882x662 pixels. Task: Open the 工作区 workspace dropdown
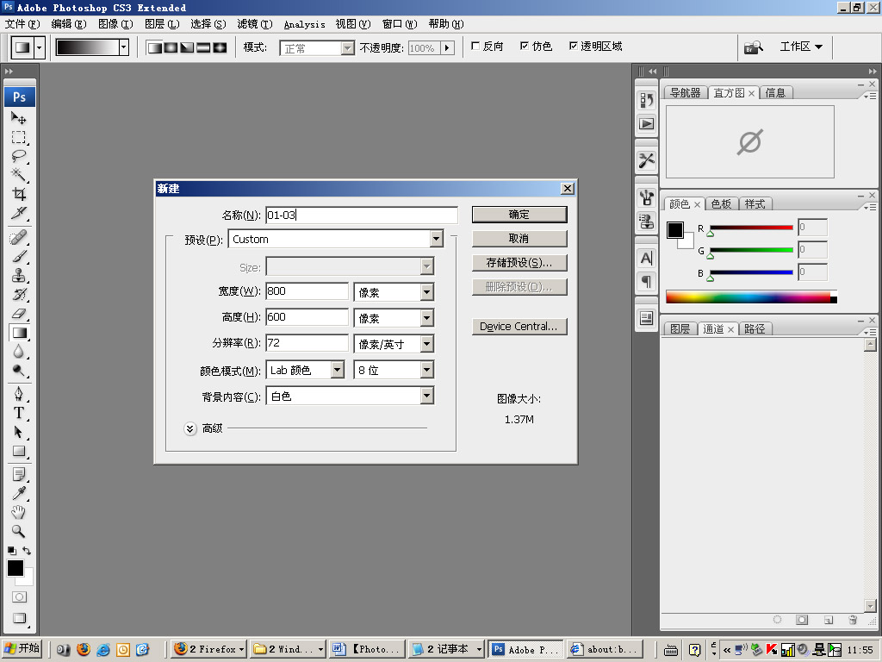pos(801,47)
